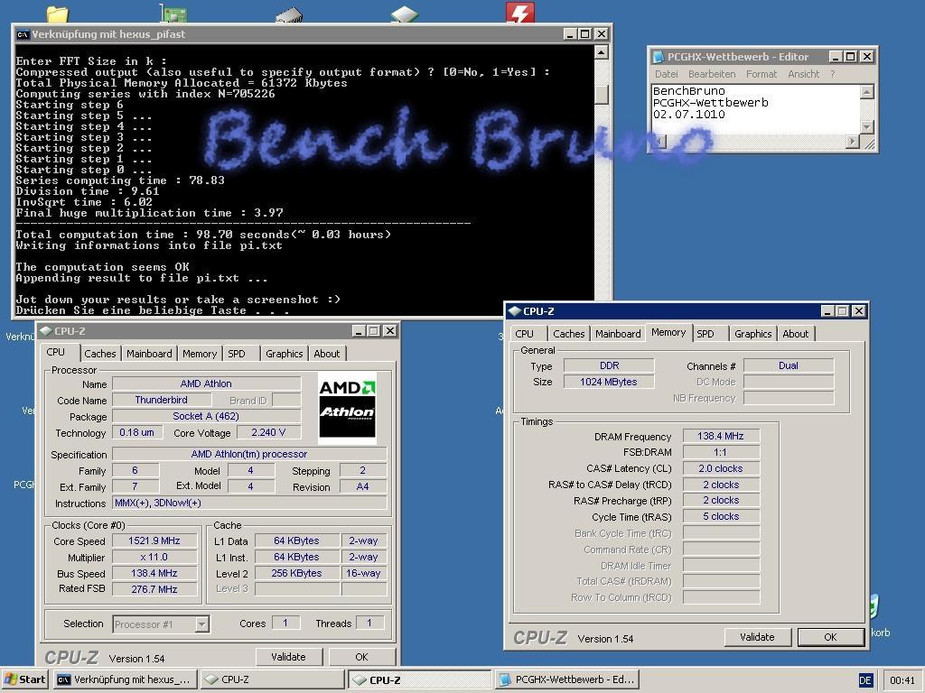Click Core Speed value 1521.9 MHz

[154, 541]
